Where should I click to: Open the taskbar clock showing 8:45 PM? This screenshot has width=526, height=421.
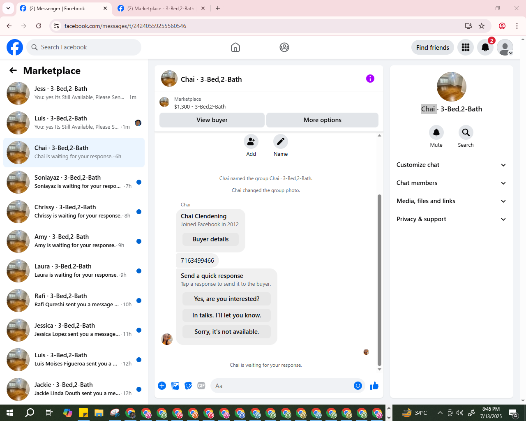(491, 413)
